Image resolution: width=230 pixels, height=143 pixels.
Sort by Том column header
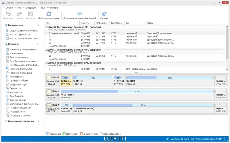(62, 23)
